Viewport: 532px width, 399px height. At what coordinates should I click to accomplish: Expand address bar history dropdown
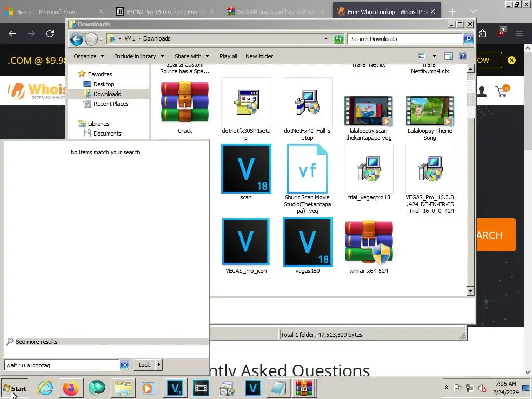(326, 38)
